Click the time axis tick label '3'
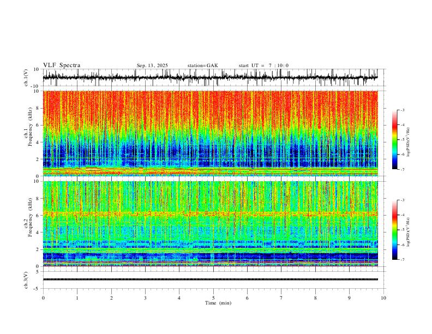 pyautogui.click(x=145, y=298)
